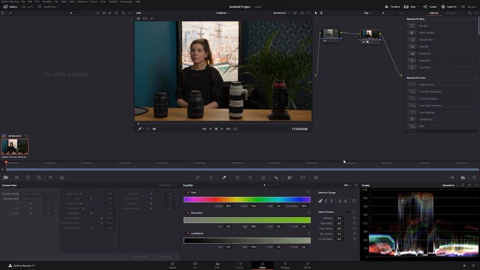Toggle the Saturation qualifier on or off
Screen dimensions: 480x270
188,212
